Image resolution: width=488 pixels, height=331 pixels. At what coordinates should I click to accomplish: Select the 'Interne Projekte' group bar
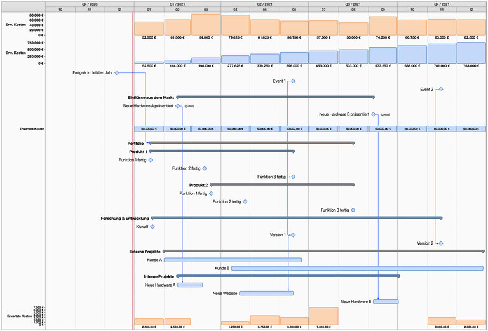point(288,276)
